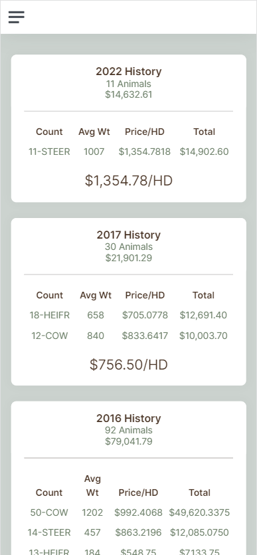Click the 50-COW count entry
The width and height of the screenshot is (257, 555).
pos(49,512)
